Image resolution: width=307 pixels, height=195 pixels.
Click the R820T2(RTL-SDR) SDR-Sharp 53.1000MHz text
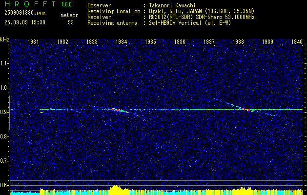point(202,17)
